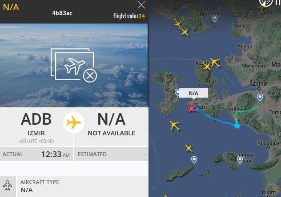Select the yellow plane southwest of Chios
Viewport: 281px width, 197px height.
174,125
